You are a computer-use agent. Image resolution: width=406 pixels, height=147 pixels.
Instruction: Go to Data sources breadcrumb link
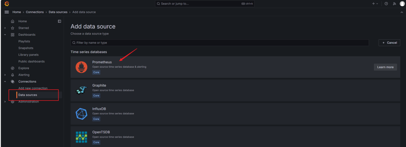[x=58, y=12]
